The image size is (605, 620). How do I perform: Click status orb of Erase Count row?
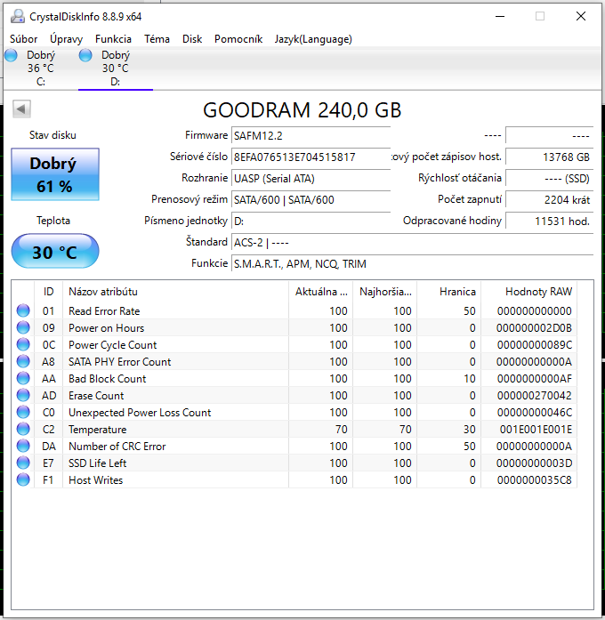[x=23, y=396]
